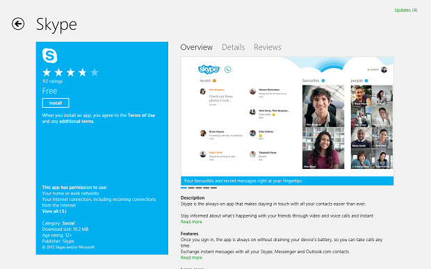Open the Terms of Use link
Image resolution: width=431 pixels, height=269 pixels.
pos(141,115)
